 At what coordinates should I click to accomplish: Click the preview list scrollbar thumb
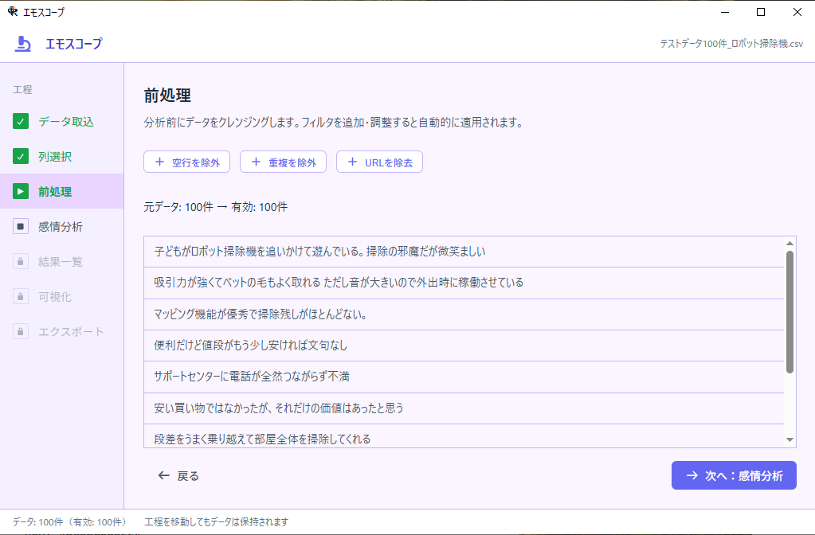coord(790,312)
